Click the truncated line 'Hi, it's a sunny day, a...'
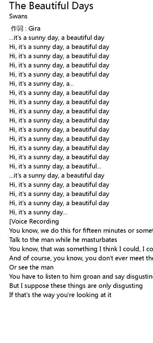 tap(42, 84)
